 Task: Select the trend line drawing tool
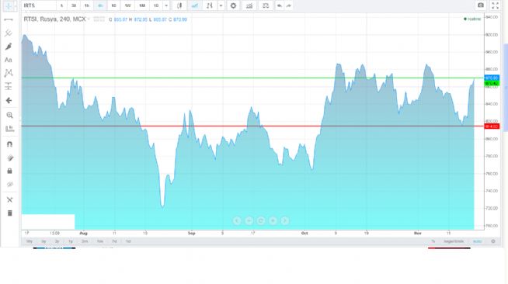(x=9, y=19)
